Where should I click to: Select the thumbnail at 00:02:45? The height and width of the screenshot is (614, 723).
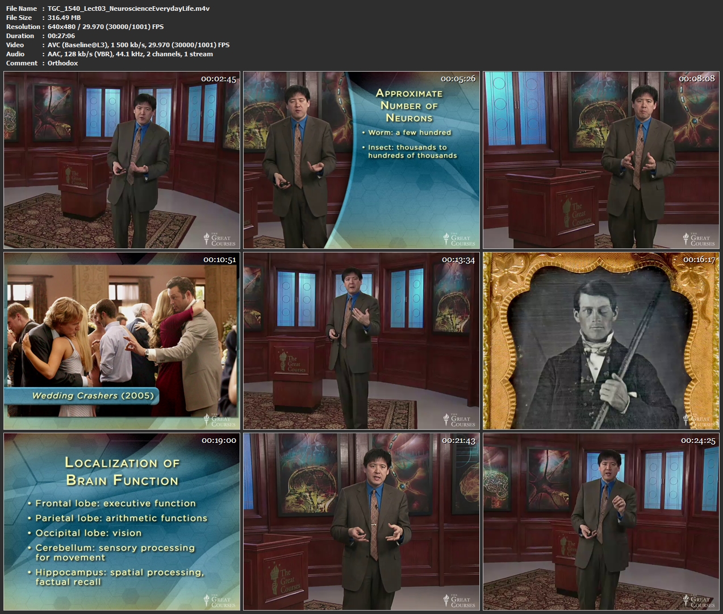click(x=122, y=160)
